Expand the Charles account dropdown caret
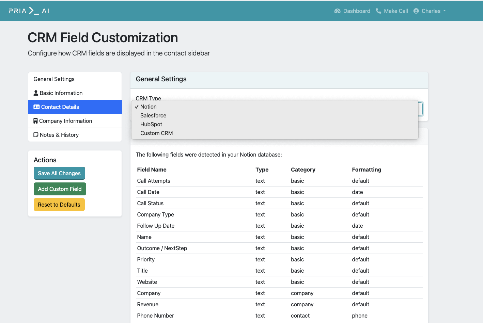Image resolution: width=483 pixels, height=323 pixels. [445, 11]
